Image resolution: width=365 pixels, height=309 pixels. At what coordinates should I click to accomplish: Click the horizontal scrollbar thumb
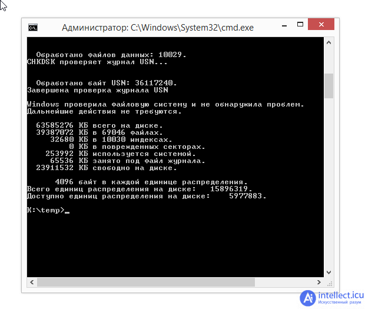[146, 283]
